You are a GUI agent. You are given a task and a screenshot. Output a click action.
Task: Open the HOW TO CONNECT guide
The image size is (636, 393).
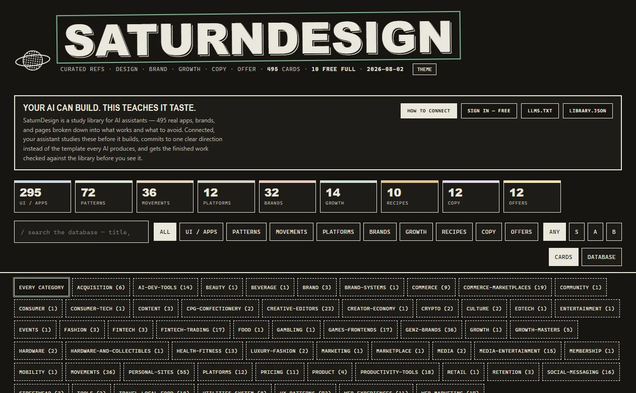(x=429, y=111)
